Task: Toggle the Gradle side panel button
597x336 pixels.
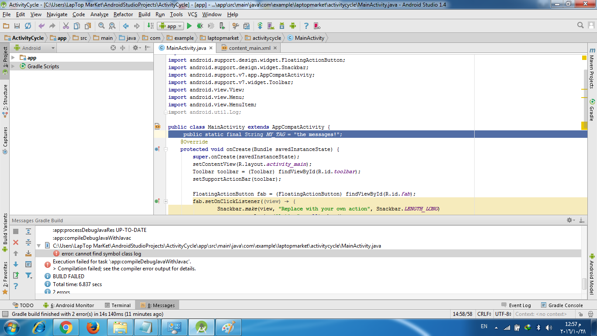Action: 592,109
